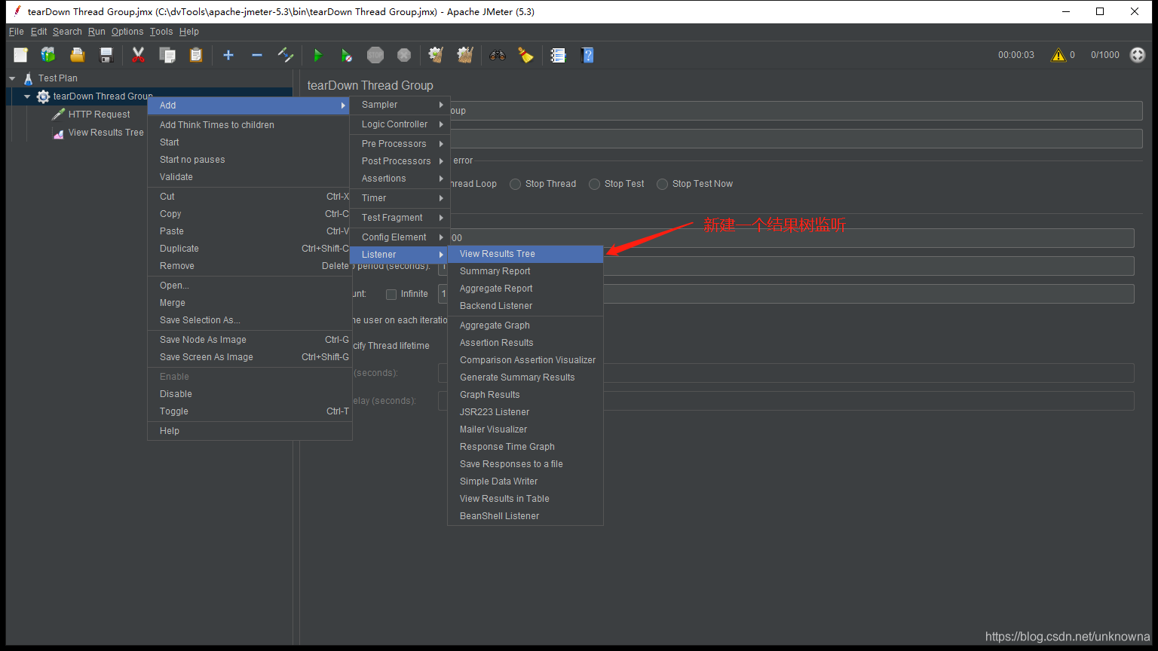Expand the Pre Processors submenu
Screen dimensions: 1158x651
click(400, 144)
